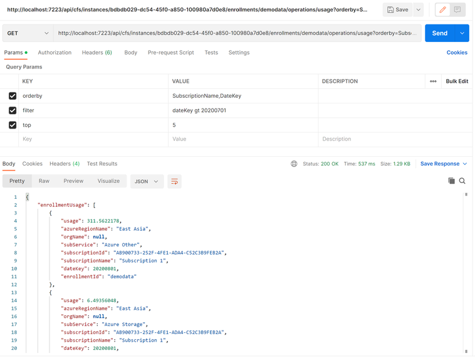This screenshot has width=475, height=358.
Task: Open the response Cookies tab
Action: point(33,164)
